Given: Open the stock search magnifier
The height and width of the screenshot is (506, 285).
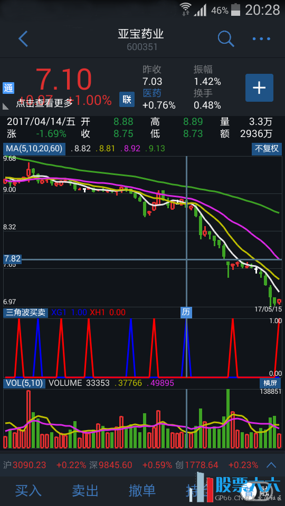Looking at the screenshot, I should pyautogui.click(x=226, y=39).
